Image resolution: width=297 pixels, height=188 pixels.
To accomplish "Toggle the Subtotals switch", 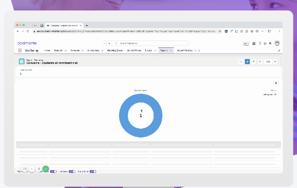I will pos(72,172).
